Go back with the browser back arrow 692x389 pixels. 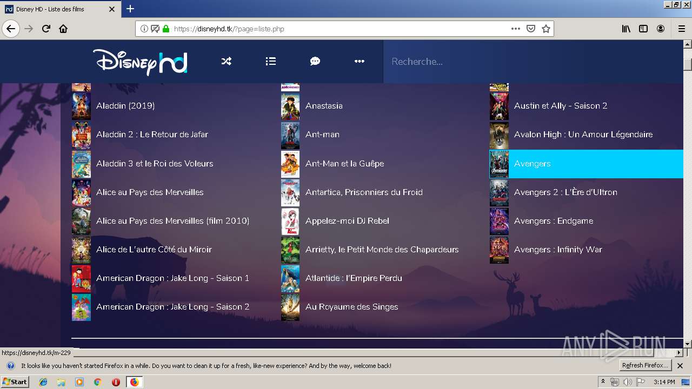click(11, 29)
